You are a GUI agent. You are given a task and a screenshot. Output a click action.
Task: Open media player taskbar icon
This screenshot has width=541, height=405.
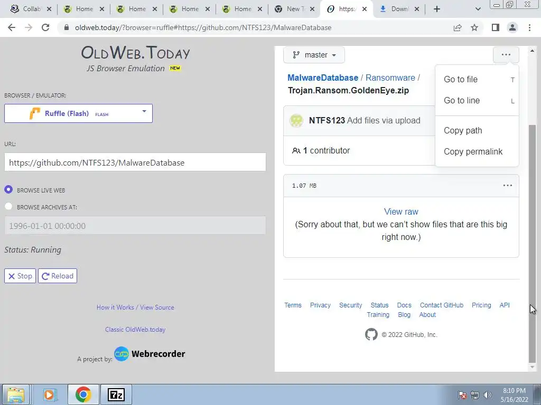49,394
